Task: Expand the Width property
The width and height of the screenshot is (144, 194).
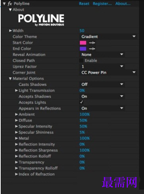Action: [11, 31]
